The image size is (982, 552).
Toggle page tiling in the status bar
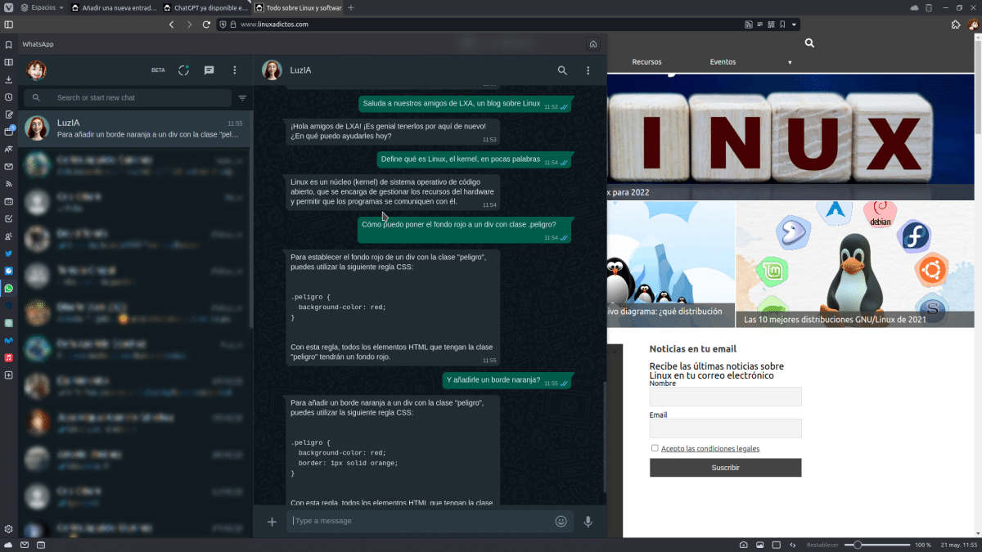776,544
